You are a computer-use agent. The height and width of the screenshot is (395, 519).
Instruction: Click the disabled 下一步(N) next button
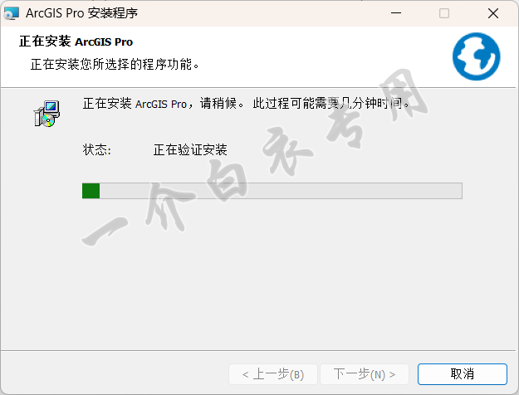[365, 374]
